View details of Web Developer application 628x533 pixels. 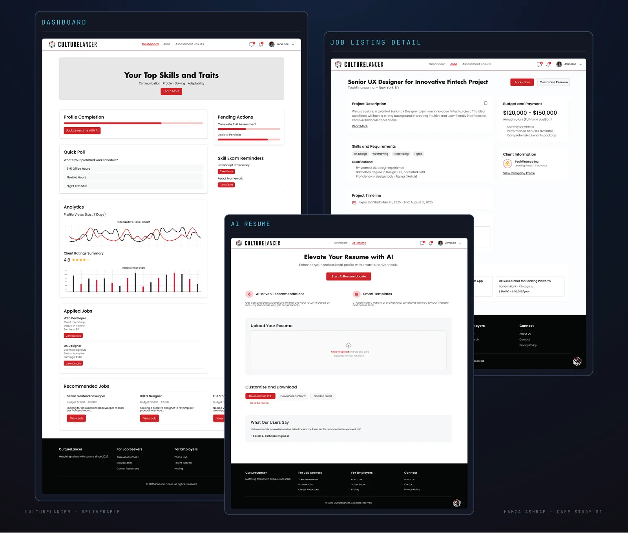coord(73,336)
